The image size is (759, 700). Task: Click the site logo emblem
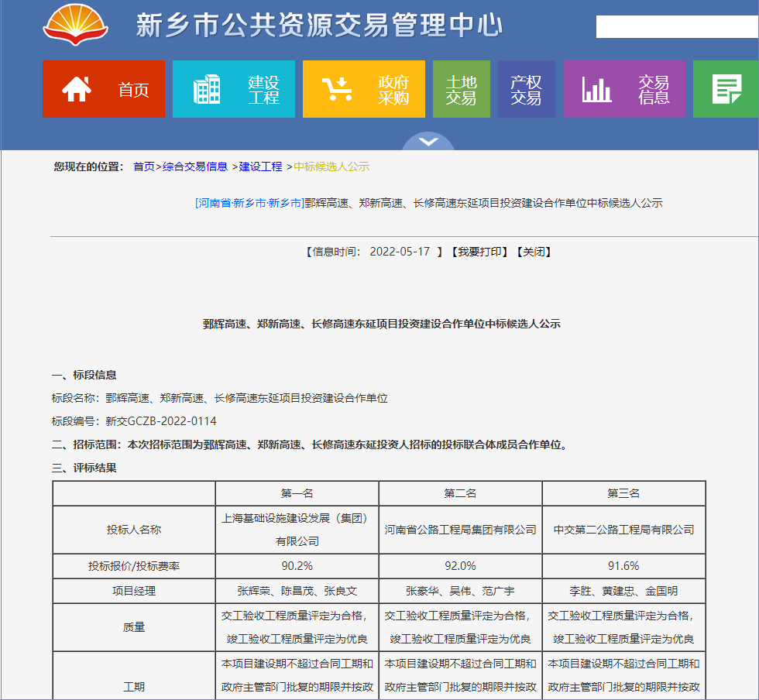[x=76, y=25]
